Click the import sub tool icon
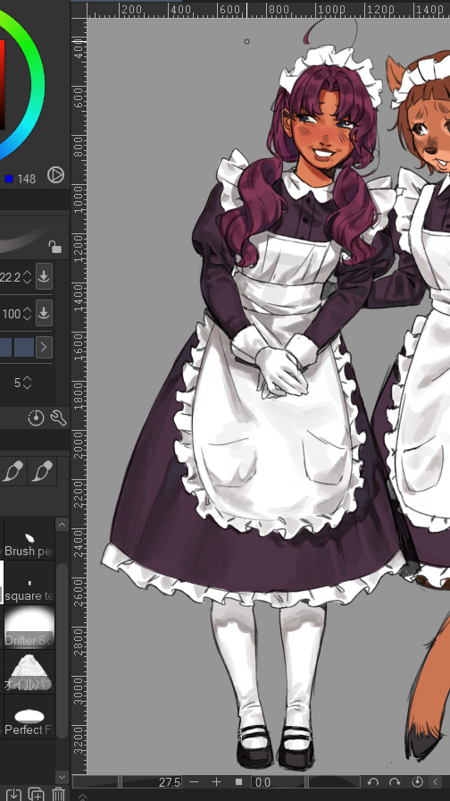 (x=13, y=794)
